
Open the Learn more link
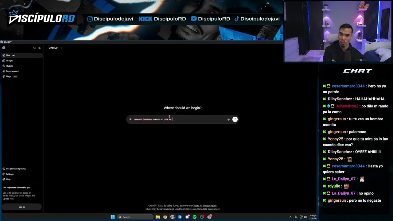point(214,209)
